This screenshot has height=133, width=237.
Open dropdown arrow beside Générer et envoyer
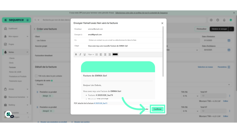231,29
